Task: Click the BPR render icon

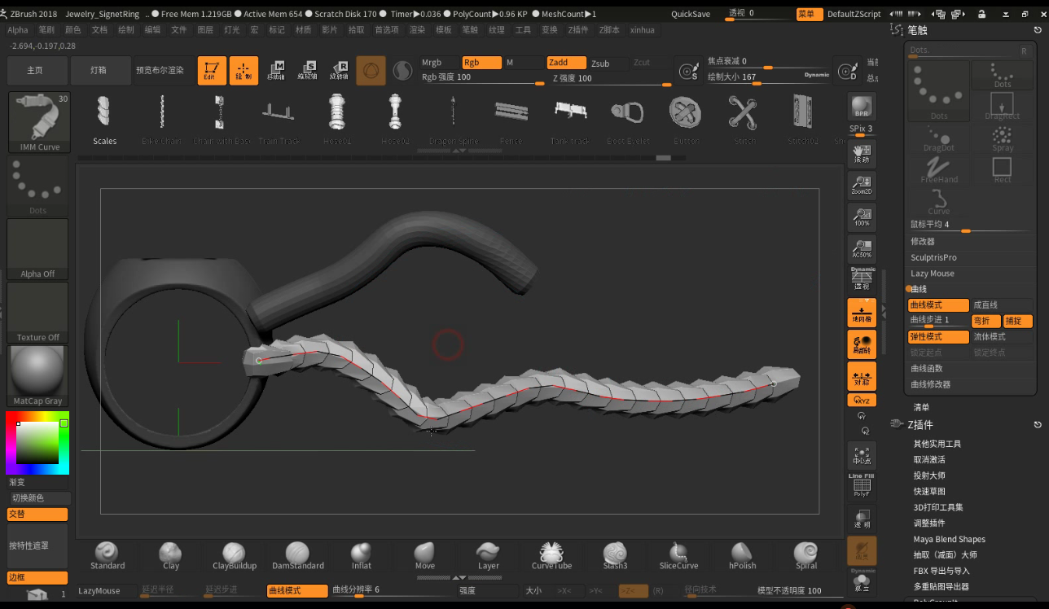Action: pos(862,107)
